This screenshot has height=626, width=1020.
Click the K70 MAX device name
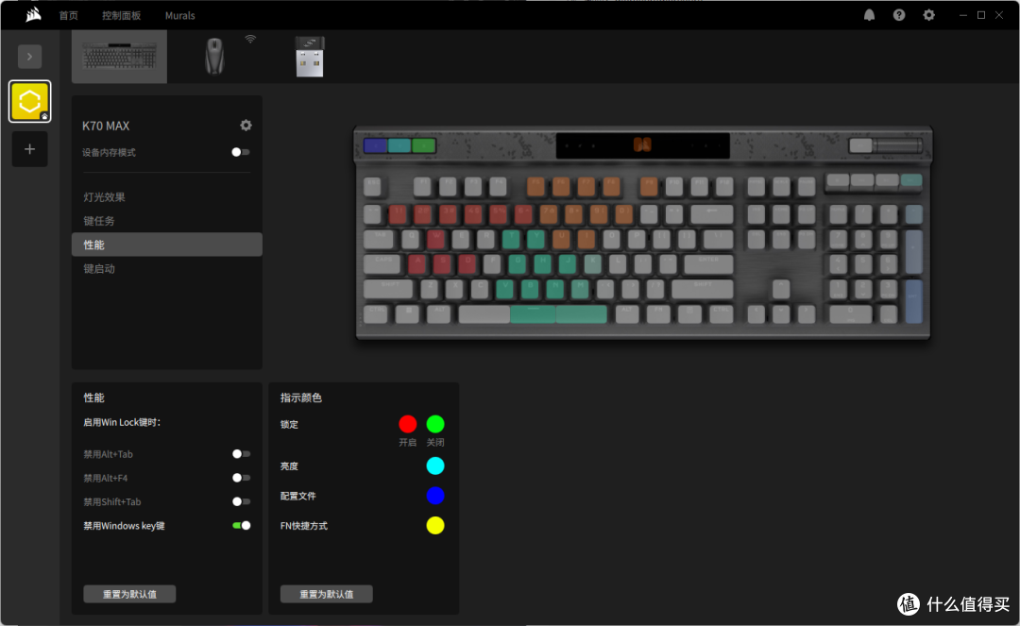coord(106,126)
